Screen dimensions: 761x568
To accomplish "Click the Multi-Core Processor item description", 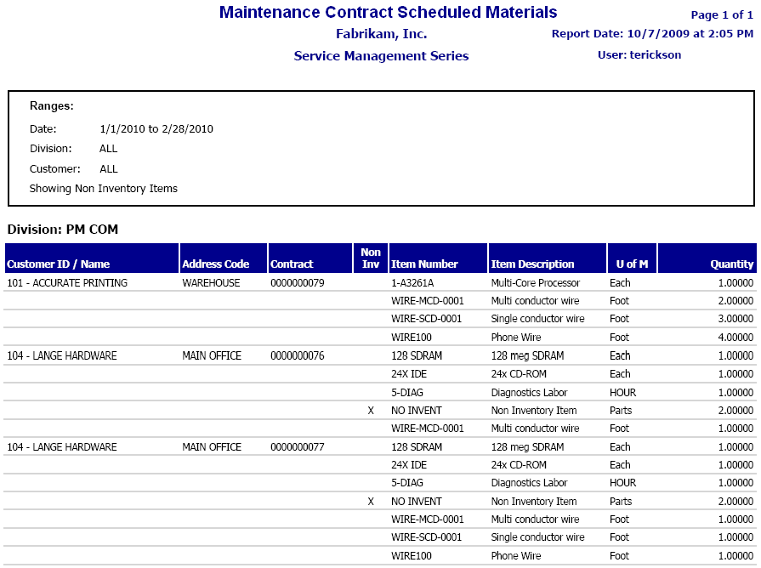I will tap(535, 283).
